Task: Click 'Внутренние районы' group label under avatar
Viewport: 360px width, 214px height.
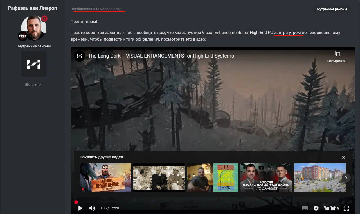Action: pyautogui.click(x=34, y=46)
